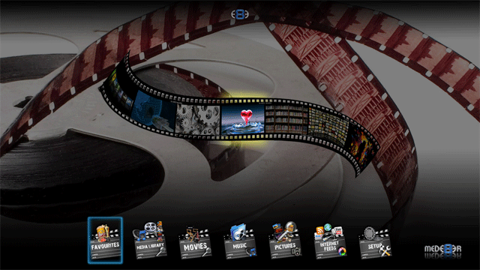This screenshot has height=270, width=480.
Task: Open the Media Library clapperboard icon
Action: 150,240
